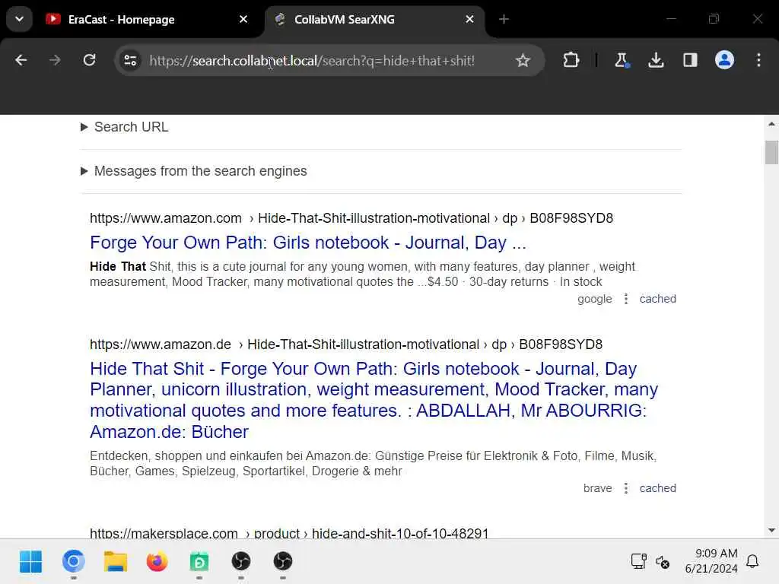Open Chrome Labs flask icon
This screenshot has height=584, width=779.
click(622, 61)
